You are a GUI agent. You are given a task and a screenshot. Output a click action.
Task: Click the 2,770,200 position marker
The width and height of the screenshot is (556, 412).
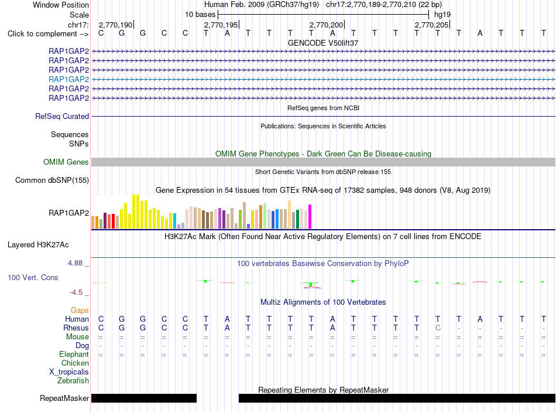pyautogui.click(x=326, y=25)
